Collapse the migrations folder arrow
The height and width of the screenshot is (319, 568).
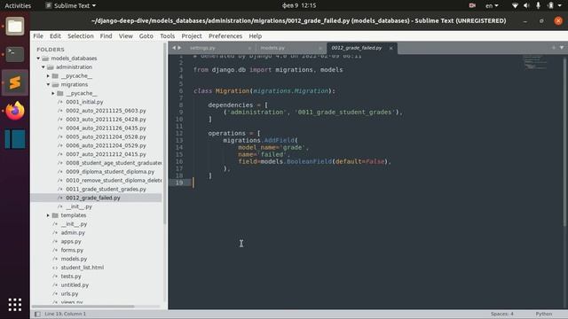click(x=48, y=85)
